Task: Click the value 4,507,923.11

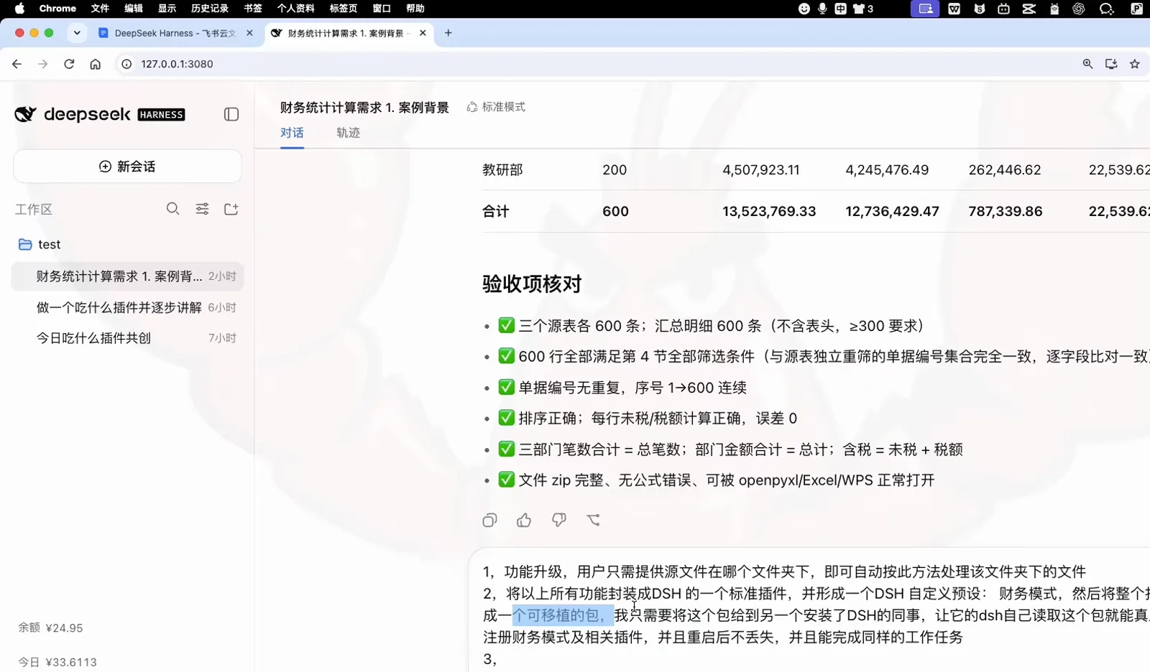Action: [x=761, y=170]
